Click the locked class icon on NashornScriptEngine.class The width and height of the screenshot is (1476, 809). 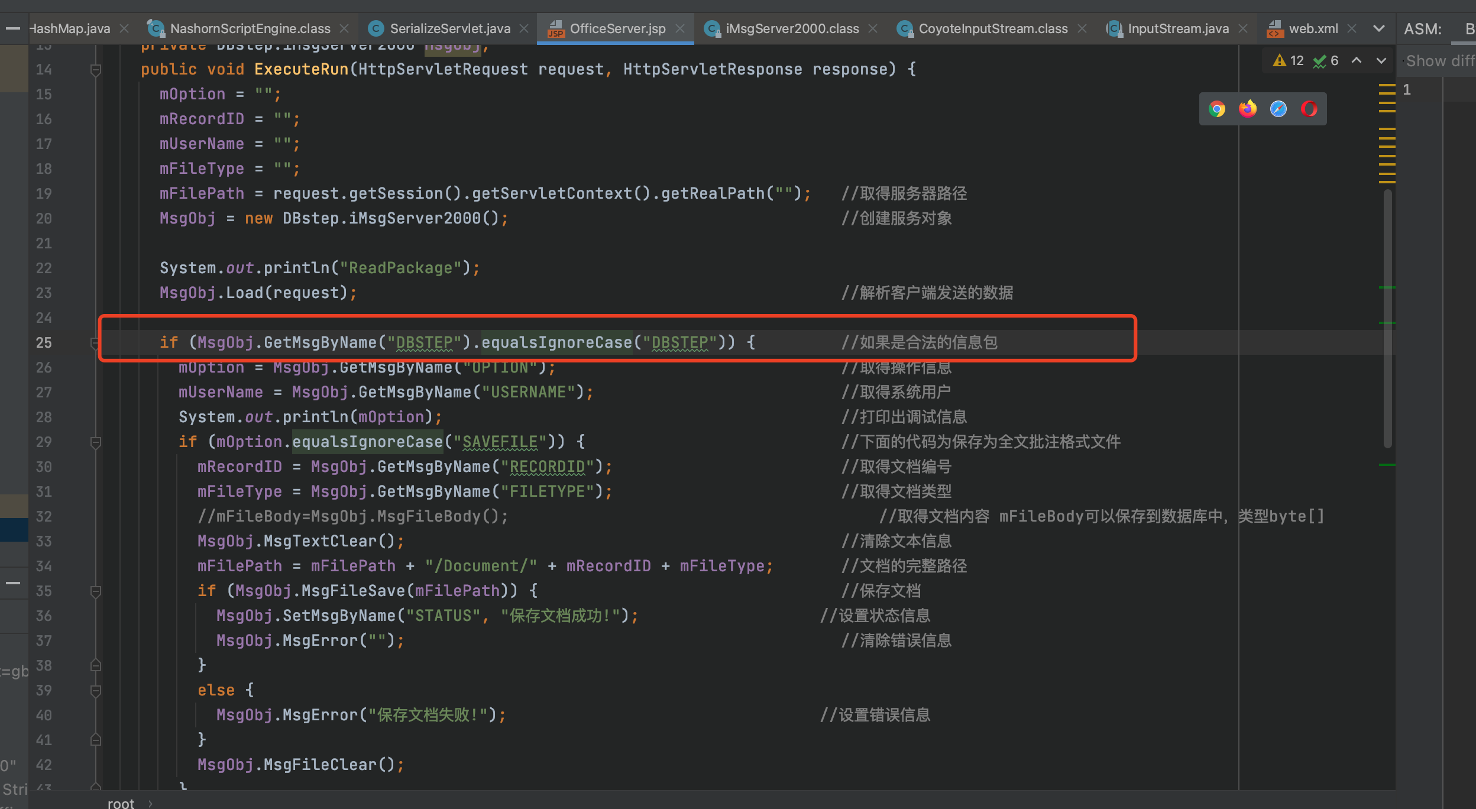coord(155,28)
